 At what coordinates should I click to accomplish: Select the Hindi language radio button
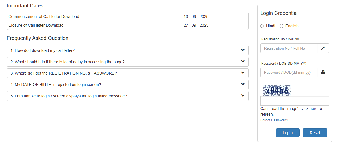point(262,26)
